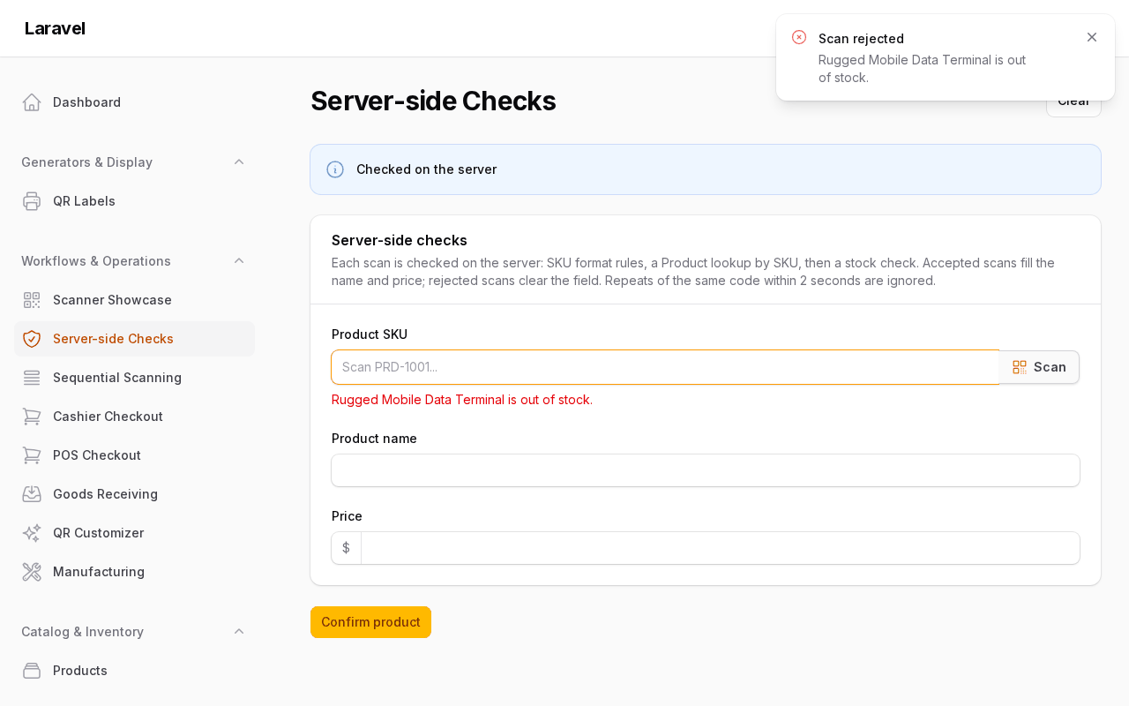
Task: Collapse the Generators & Display group
Action: [x=239, y=162]
